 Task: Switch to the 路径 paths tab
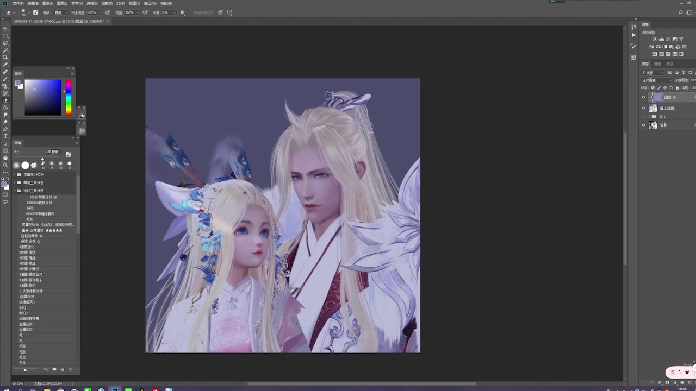[669, 64]
